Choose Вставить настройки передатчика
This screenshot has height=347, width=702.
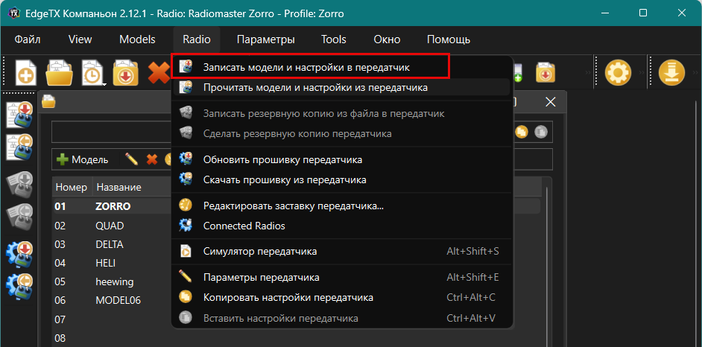(343, 319)
